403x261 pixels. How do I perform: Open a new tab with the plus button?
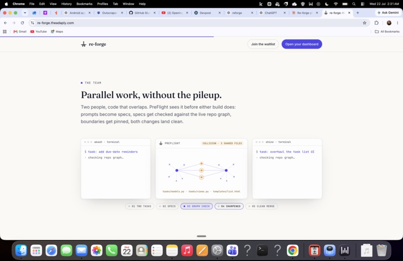[x=357, y=12]
